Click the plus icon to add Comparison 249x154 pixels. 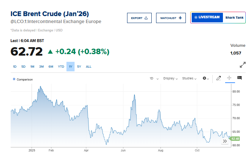[x=14, y=79]
